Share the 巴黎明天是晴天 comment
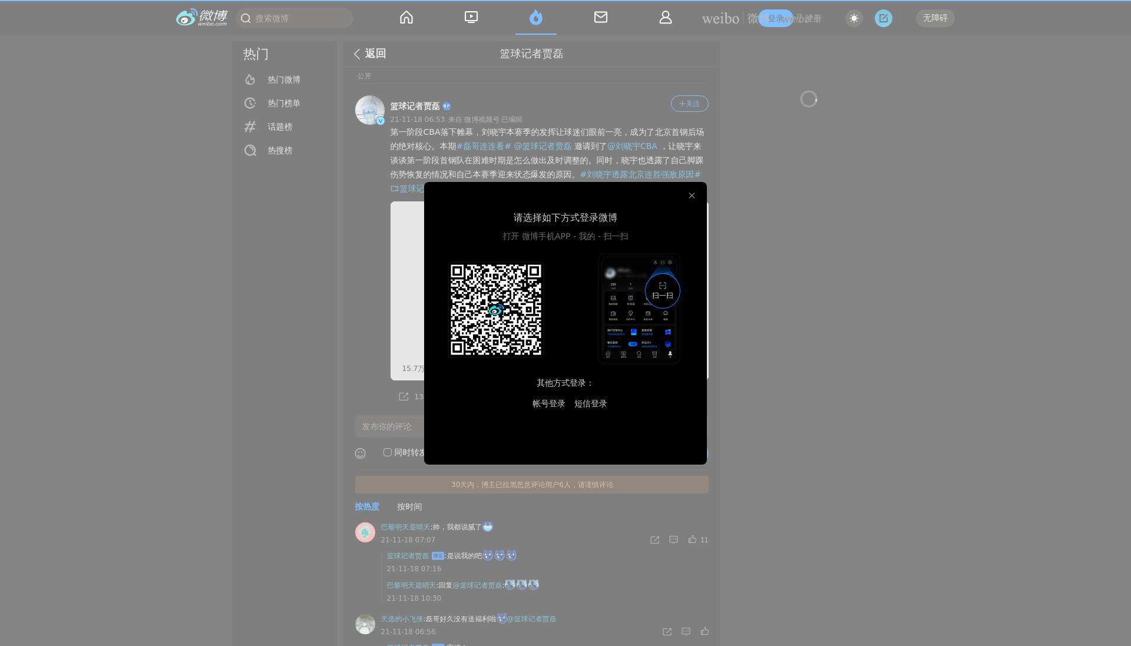The image size is (1131, 646). point(654,540)
